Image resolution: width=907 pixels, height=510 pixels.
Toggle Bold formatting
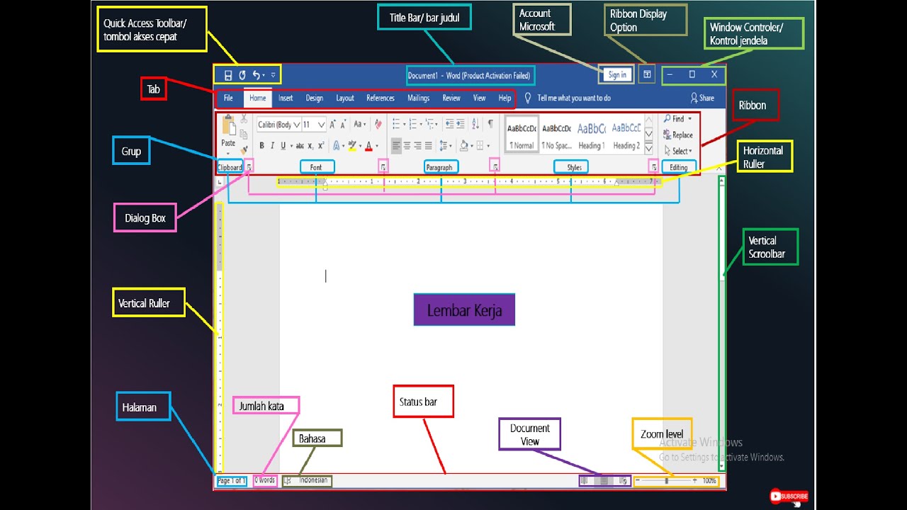[x=261, y=146]
